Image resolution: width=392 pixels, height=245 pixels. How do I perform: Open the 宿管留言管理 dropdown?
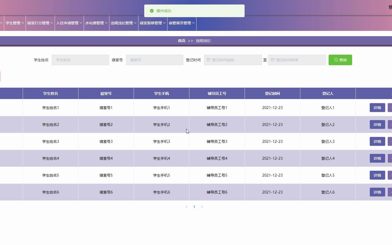(181, 23)
